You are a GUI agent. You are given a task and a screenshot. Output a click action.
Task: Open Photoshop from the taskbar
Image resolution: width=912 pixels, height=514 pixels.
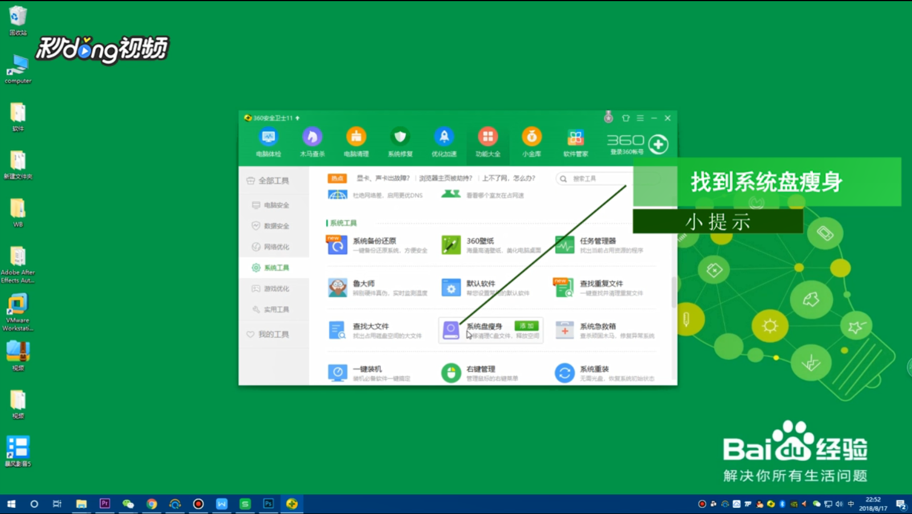[268, 504]
